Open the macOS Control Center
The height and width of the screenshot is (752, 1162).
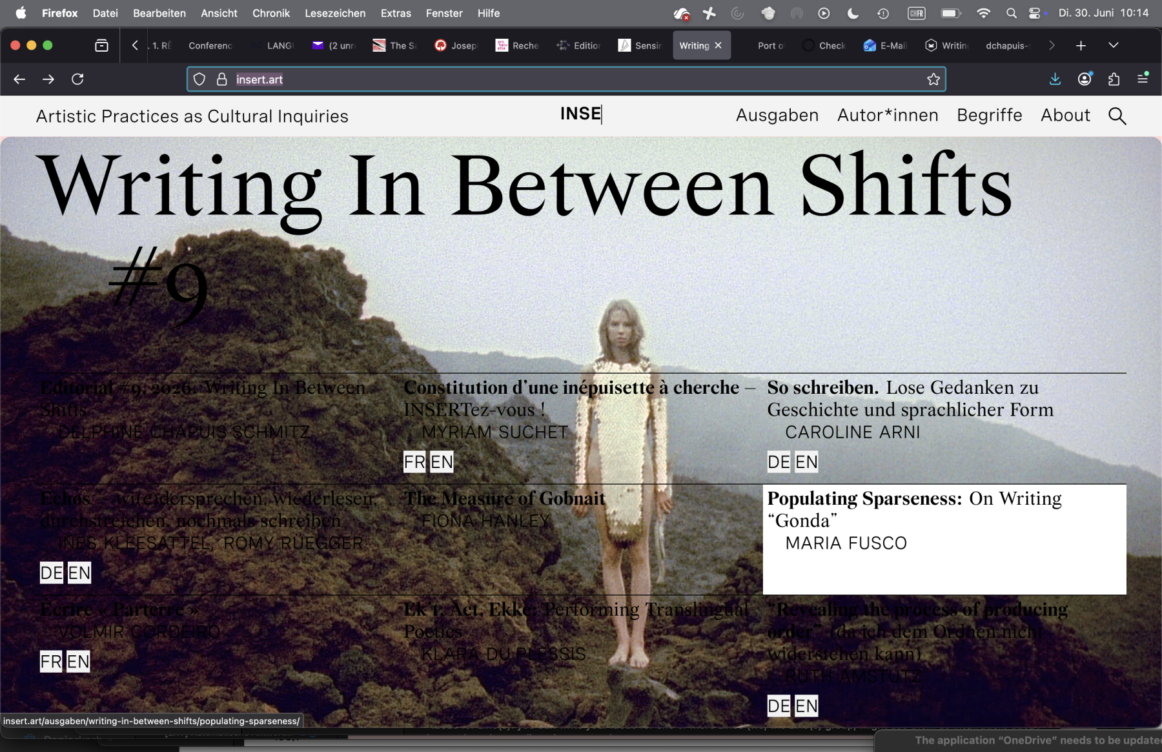[1034, 13]
